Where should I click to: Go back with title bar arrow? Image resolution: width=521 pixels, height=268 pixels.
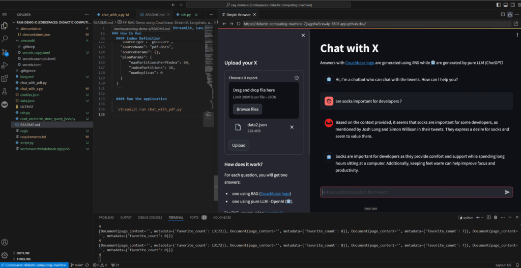click(173, 5)
